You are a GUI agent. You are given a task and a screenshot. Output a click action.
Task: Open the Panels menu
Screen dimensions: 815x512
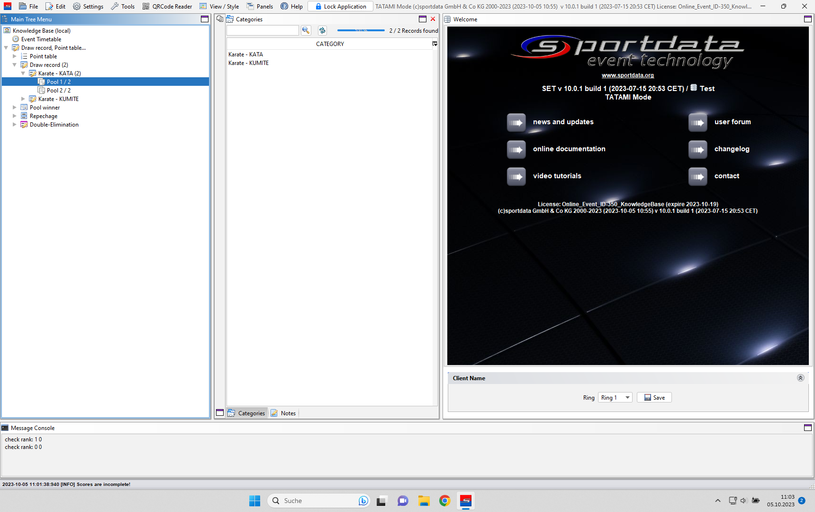click(x=260, y=6)
